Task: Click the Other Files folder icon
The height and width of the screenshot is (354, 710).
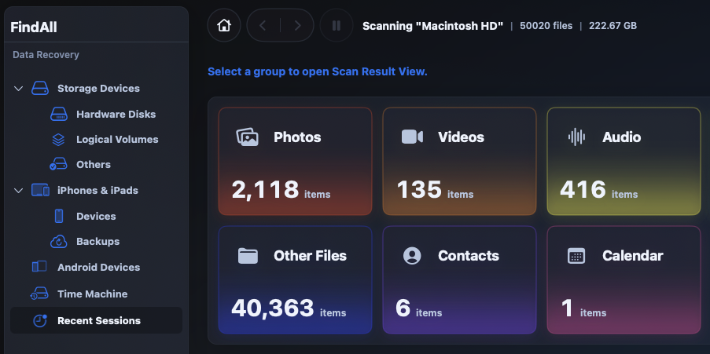Action: (248, 256)
